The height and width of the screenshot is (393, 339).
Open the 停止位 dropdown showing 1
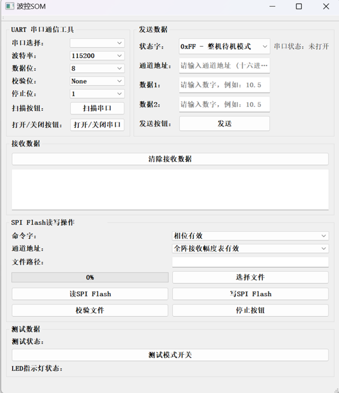(x=97, y=94)
